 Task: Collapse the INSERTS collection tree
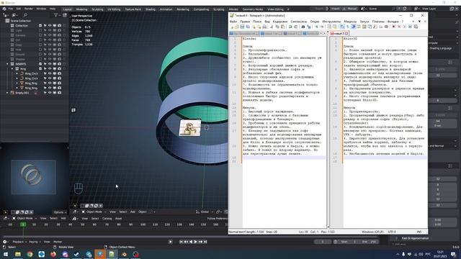point(7,64)
